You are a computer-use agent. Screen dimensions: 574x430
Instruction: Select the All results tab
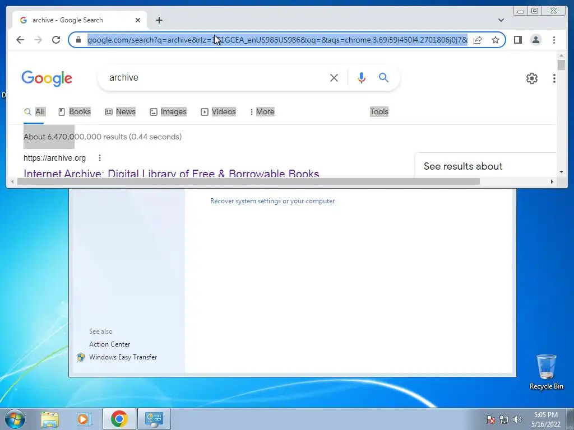(x=34, y=111)
